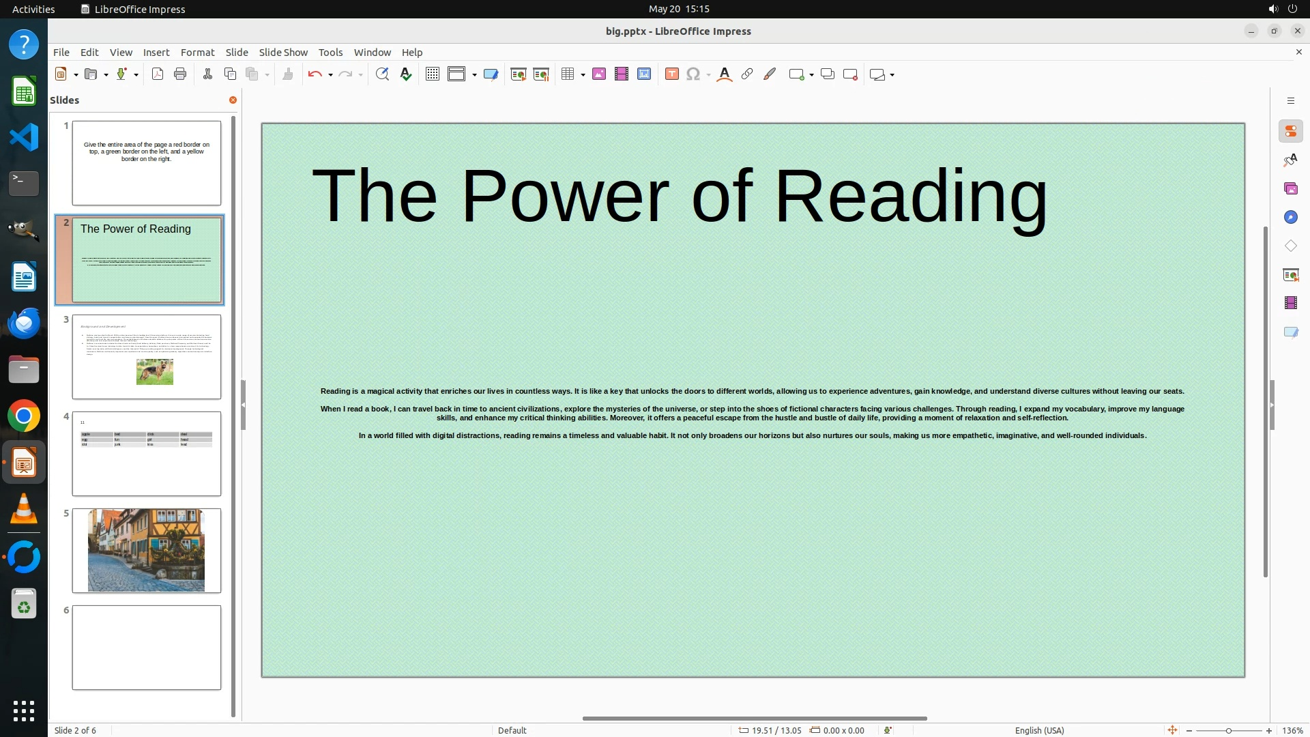
Task: Close the Slides panel
Action: [233, 100]
